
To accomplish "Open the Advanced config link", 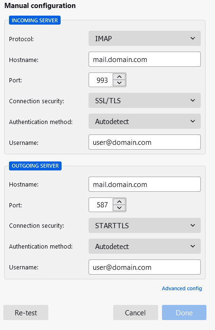I will pos(182,288).
